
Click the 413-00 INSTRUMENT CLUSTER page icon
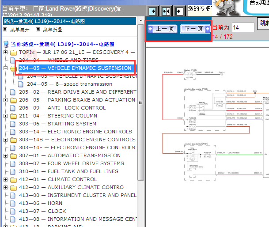[12, 196]
